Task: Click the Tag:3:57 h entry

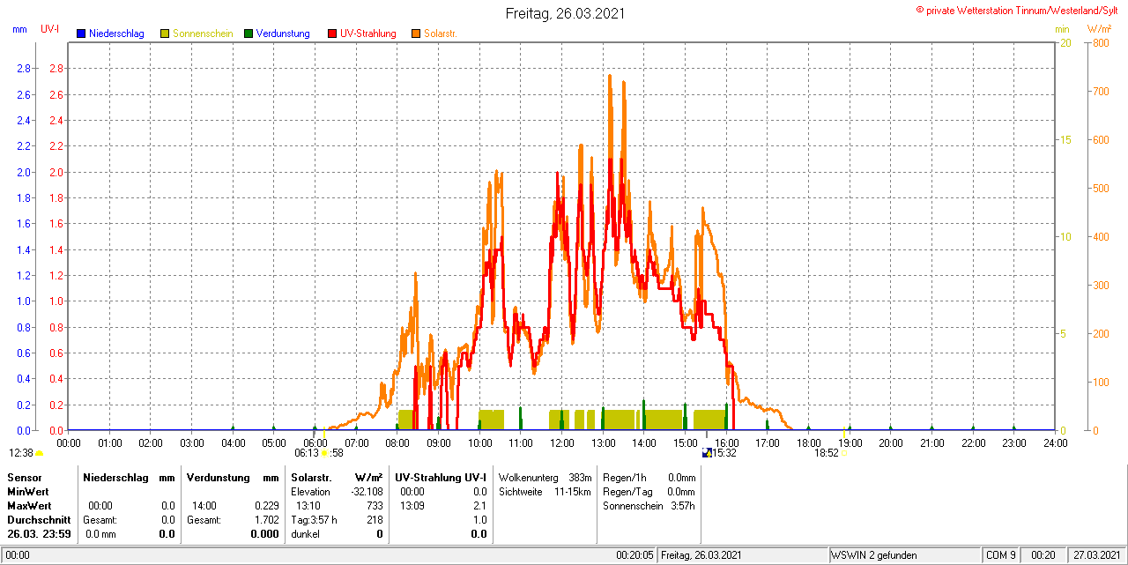Action: click(314, 520)
